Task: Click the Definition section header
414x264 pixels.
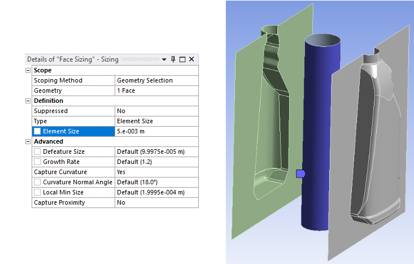Action: (x=49, y=101)
